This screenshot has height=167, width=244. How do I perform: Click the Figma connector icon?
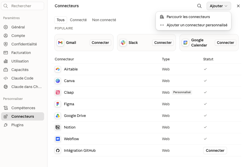click(x=58, y=104)
